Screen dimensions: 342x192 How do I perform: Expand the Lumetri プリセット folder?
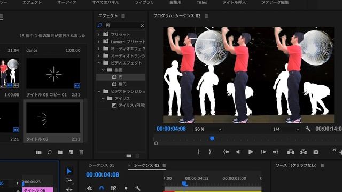98,42
